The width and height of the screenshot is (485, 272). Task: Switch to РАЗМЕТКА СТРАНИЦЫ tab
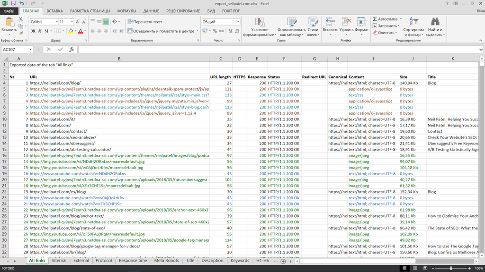[90, 11]
